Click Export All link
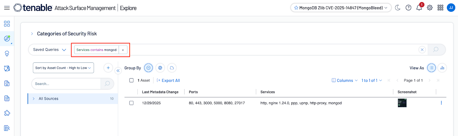This screenshot has height=136, width=458. click(x=168, y=80)
